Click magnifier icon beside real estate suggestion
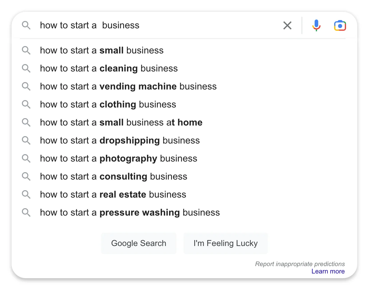Image resolution: width=370 pixels, height=290 pixels. [x=26, y=195]
